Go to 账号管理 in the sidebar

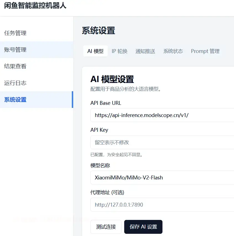tap(15, 50)
